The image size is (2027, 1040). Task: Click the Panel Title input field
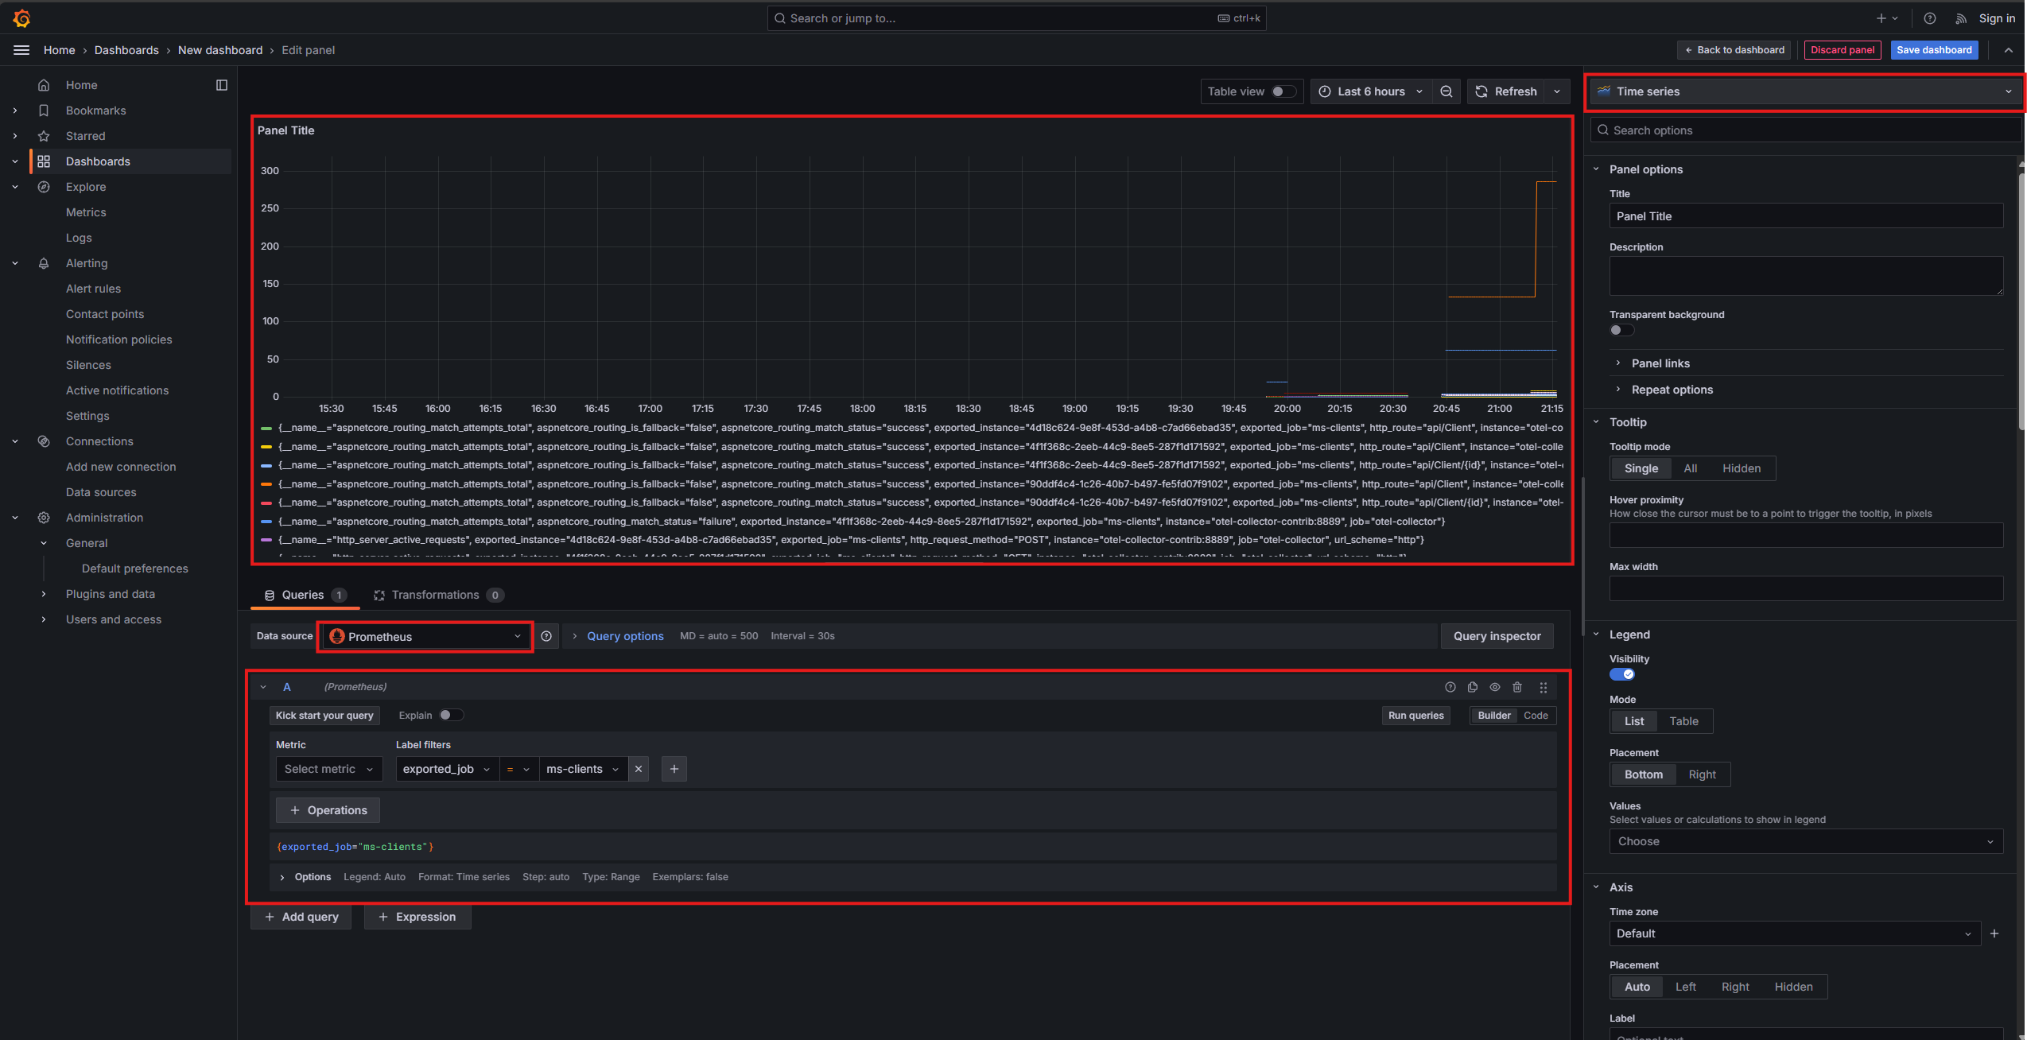[x=1805, y=216]
